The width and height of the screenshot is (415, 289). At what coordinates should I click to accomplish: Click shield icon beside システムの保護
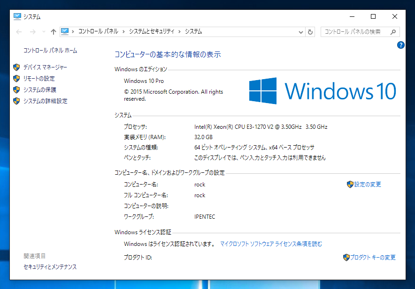16,90
